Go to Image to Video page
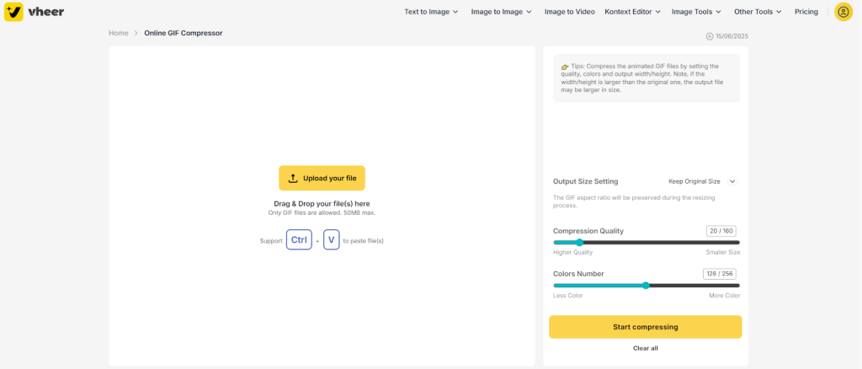This screenshot has height=369, width=862. click(569, 12)
